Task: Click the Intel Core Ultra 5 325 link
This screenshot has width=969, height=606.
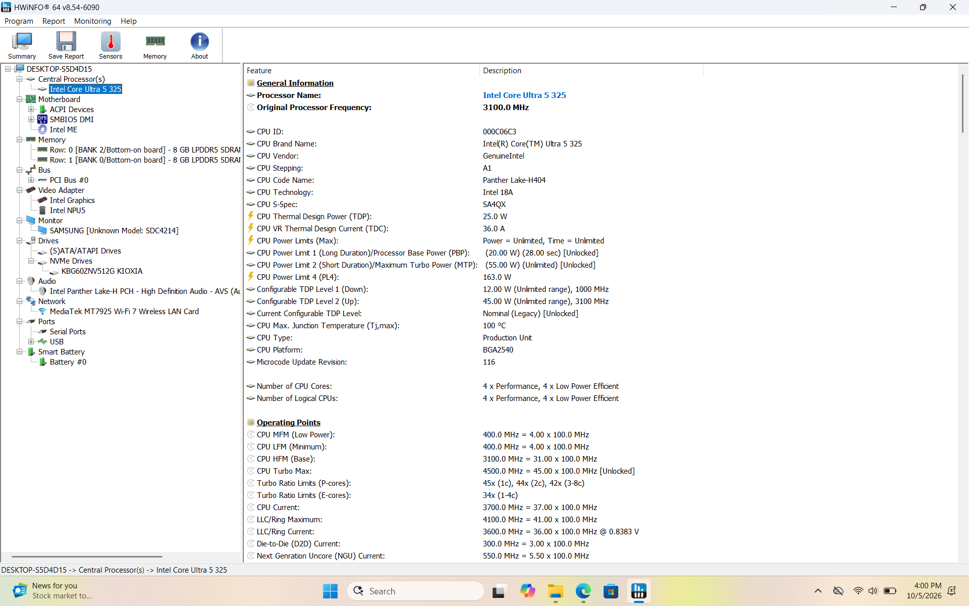Action: coord(524,95)
